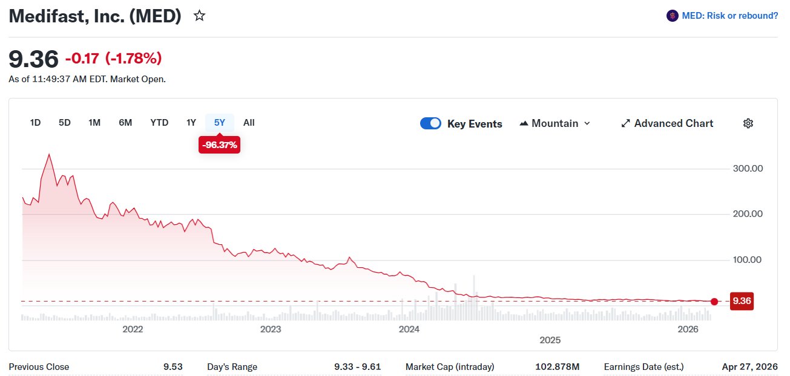This screenshot has height=376, width=790.
Task: Click the red current price dot on chart
Action: pos(714,301)
